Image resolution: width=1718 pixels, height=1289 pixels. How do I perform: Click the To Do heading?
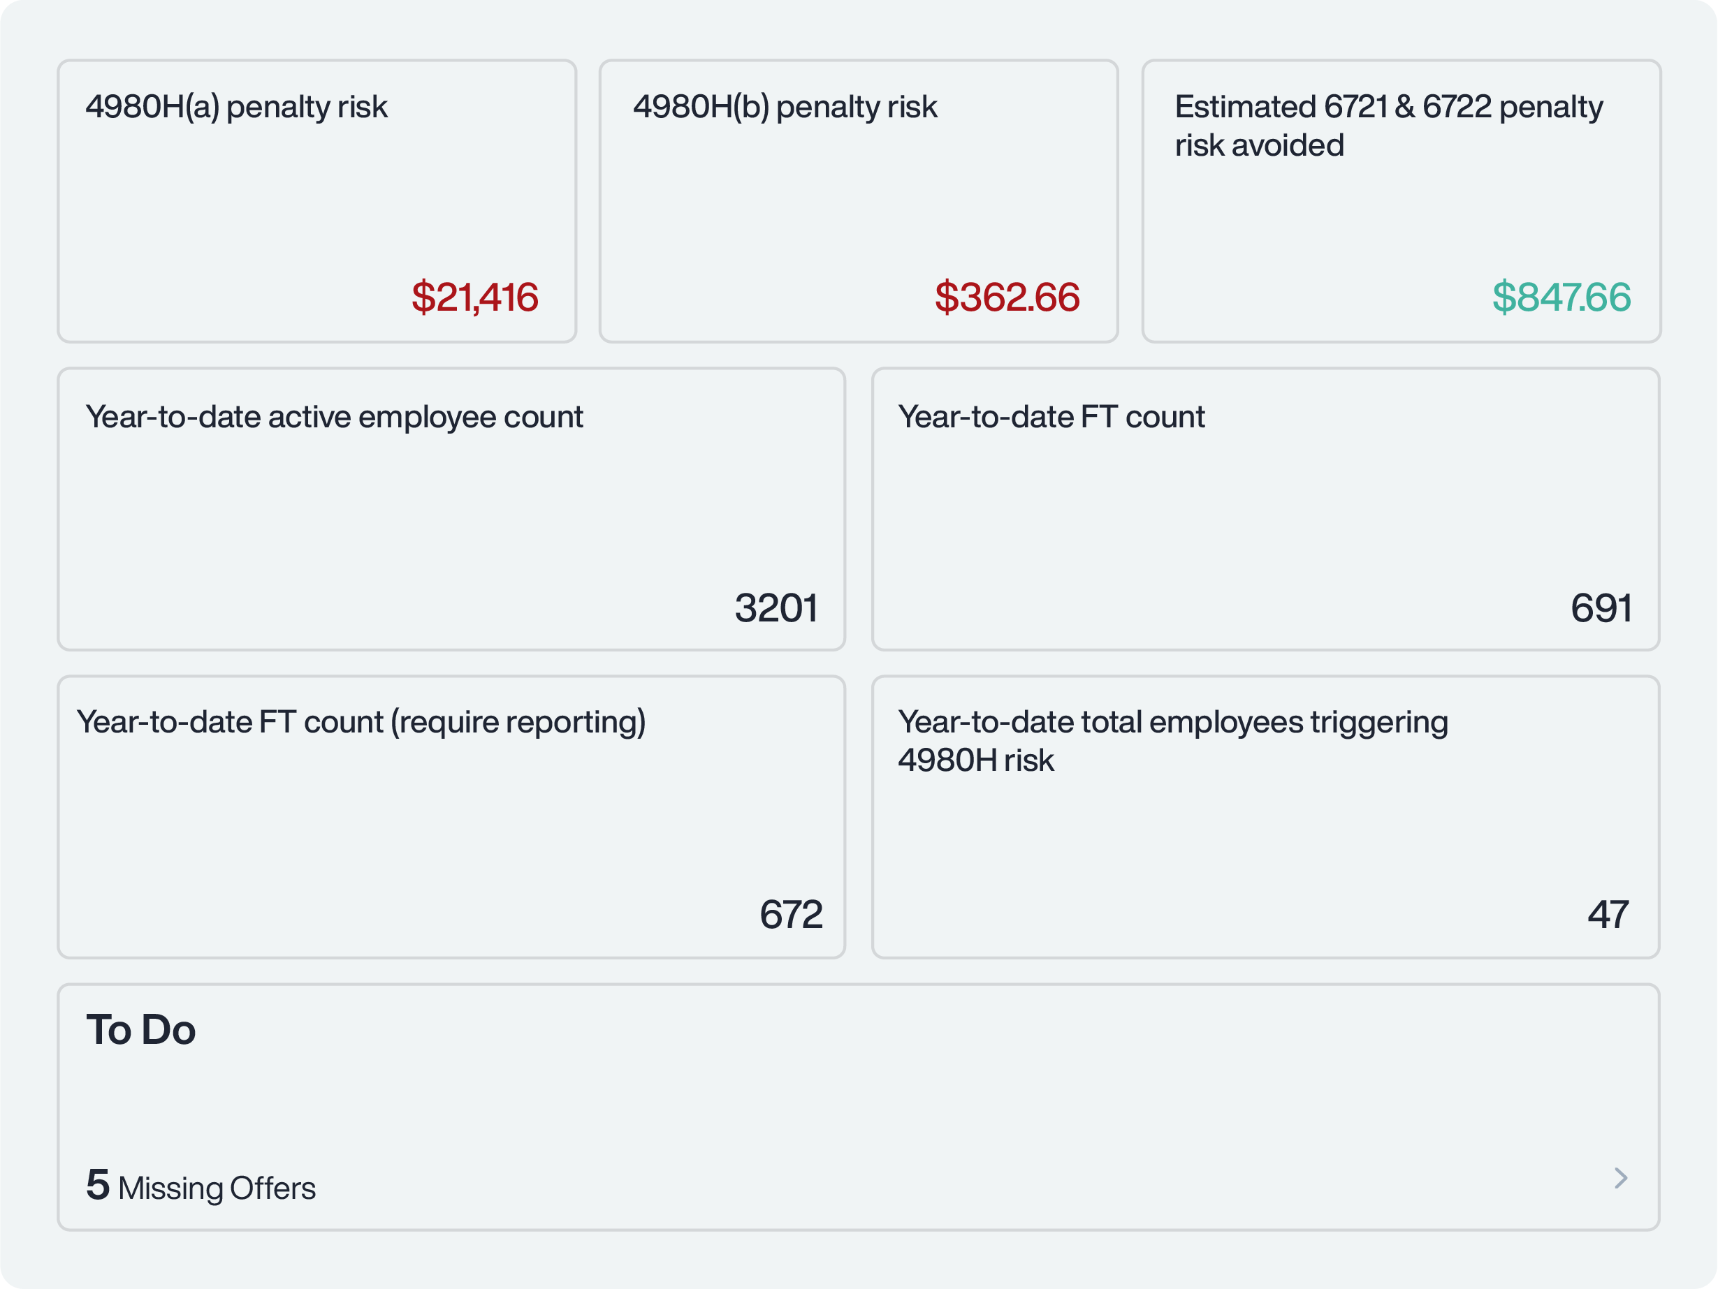140,1030
